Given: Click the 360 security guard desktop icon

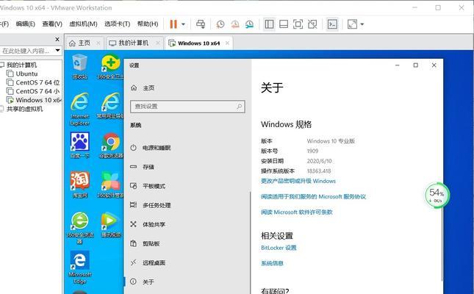Looking at the screenshot, I should tap(111, 67).
